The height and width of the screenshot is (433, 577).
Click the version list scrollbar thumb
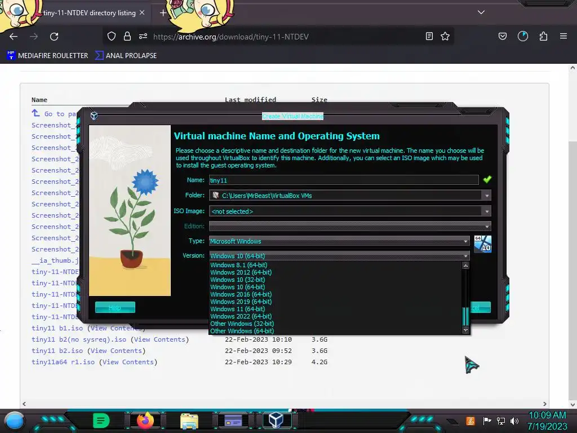point(465,316)
